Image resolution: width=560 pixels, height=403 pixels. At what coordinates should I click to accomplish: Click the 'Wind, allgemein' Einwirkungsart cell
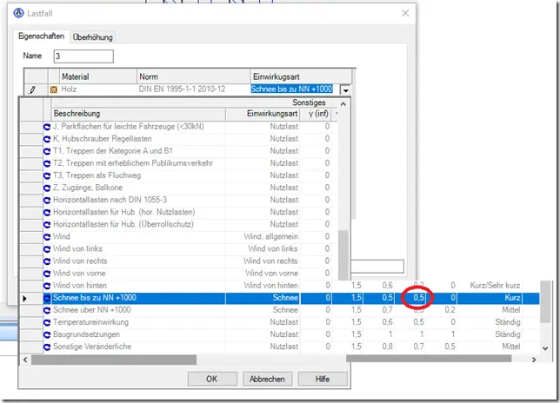click(x=271, y=237)
